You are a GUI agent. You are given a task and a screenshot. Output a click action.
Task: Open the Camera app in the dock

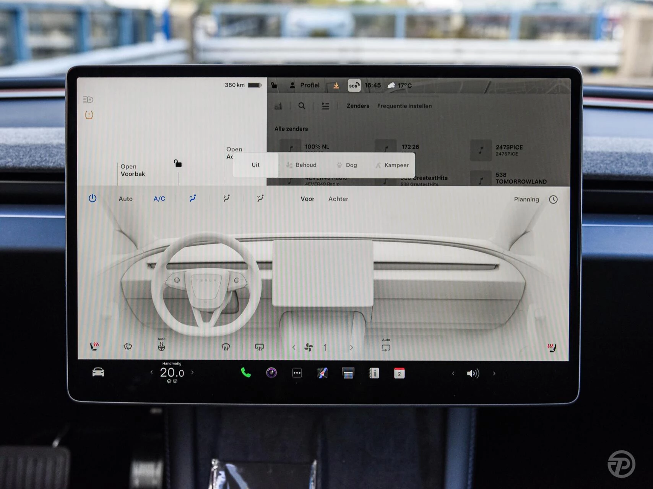point(271,372)
